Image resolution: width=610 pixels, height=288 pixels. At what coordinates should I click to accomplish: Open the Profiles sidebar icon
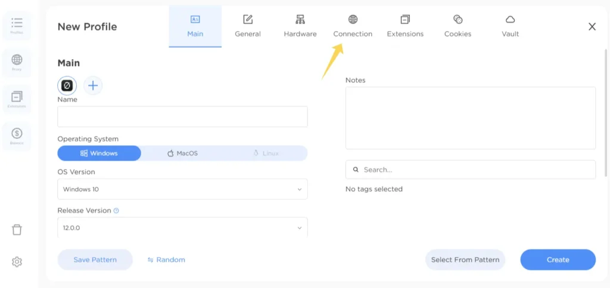17,26
